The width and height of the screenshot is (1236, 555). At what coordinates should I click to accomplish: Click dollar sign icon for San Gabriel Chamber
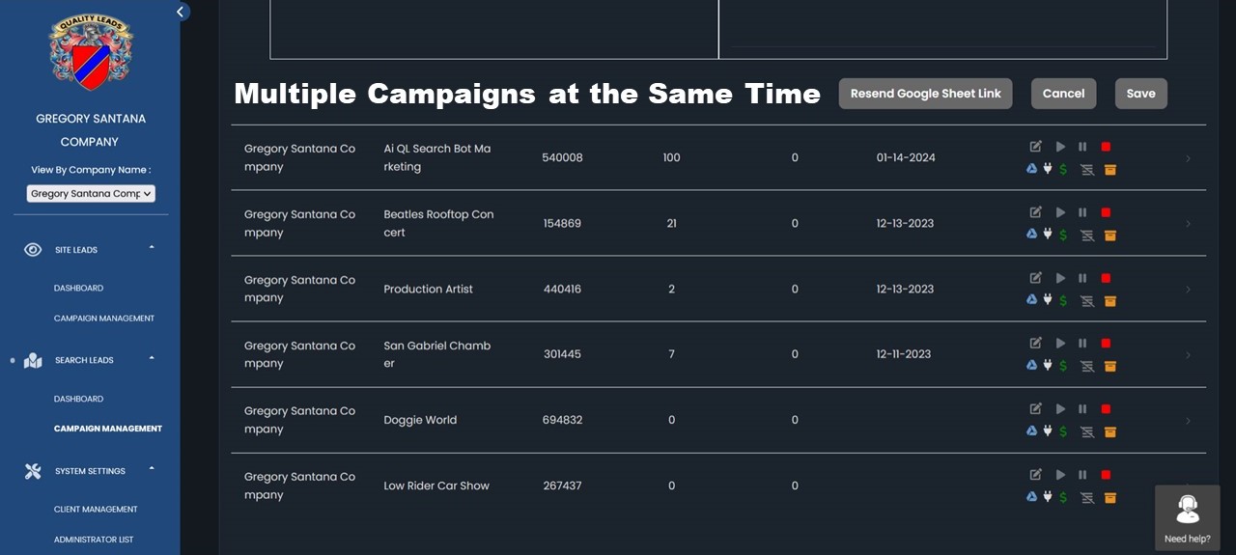click(x=1063, y=366)
